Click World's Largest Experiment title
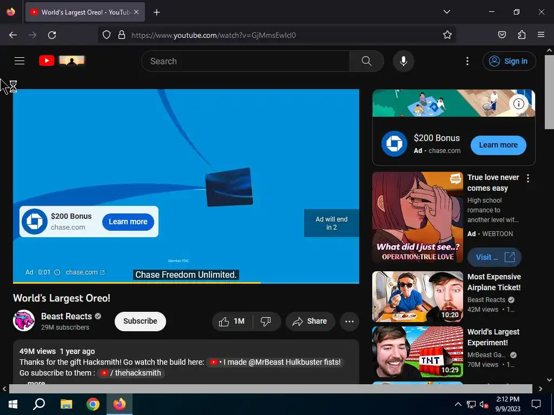Image resolution: width=554 pixels, height=415 pixels. click(x=493, y=337)
